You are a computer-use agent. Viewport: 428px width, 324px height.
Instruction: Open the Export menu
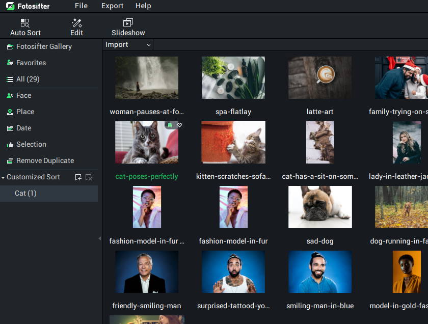[112, 6]
